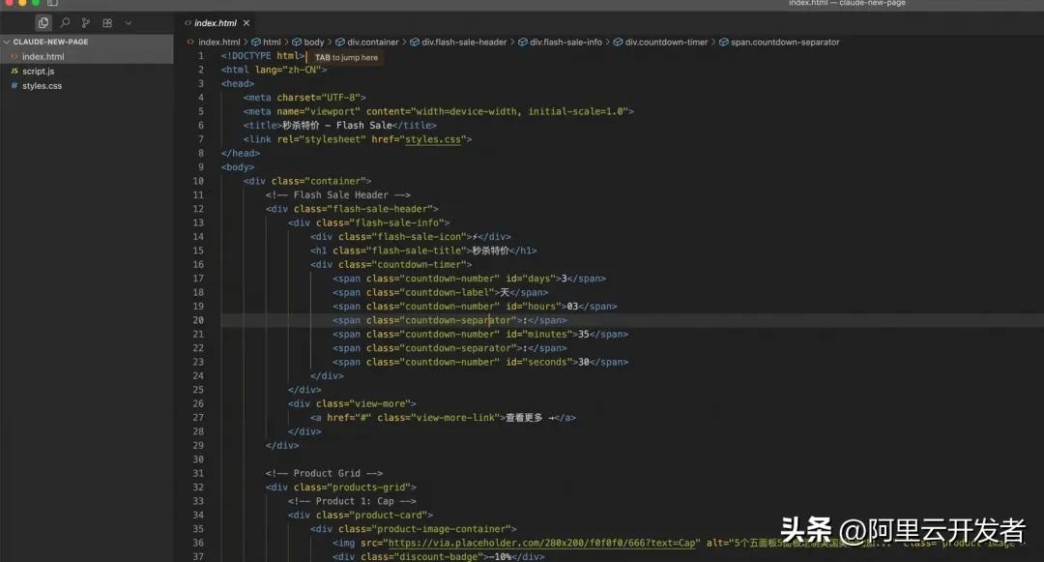Select the body breadcrumb item
This screenshot has width=1044, height=562.
click(313, 42)
